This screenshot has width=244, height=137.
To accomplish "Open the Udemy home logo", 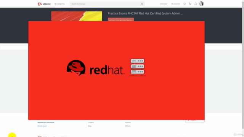I will 44,4.
